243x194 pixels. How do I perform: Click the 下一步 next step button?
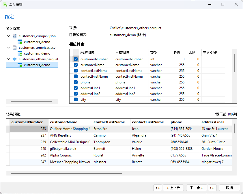tap(197, 188)
